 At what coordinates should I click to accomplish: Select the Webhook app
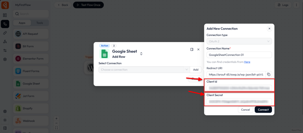(x=31, y=121)
